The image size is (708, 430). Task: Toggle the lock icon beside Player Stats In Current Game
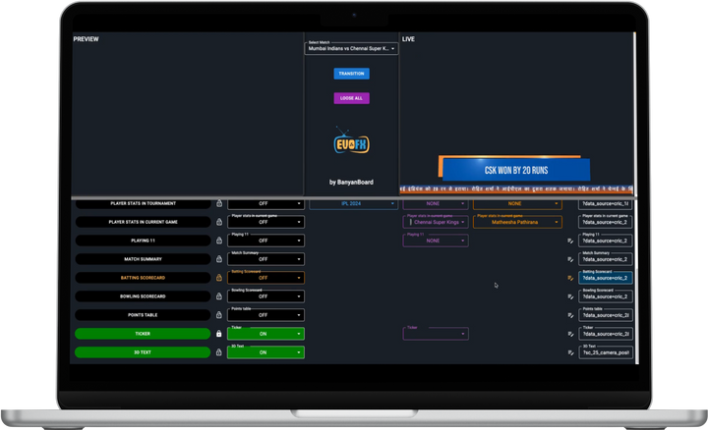pos(219,222)
